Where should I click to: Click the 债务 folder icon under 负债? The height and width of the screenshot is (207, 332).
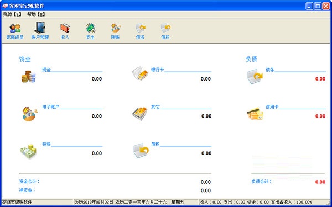255,76
